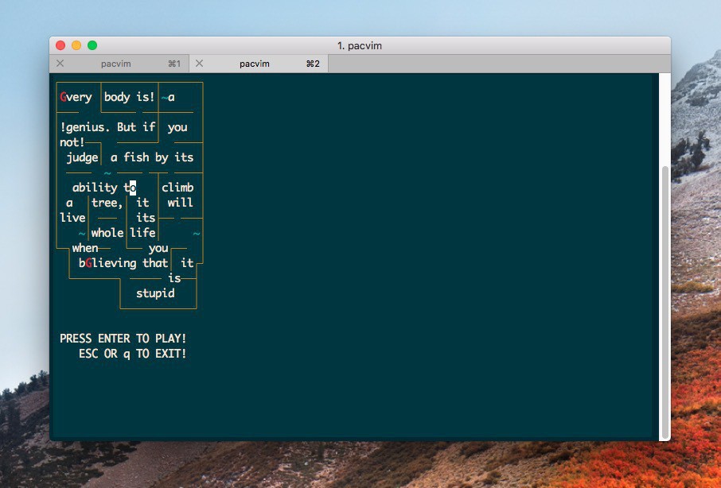Click the "PRESS ENTER TO PLAY!" text
The height and width of the screenshot is (488, 721).
tap(123, 339)
